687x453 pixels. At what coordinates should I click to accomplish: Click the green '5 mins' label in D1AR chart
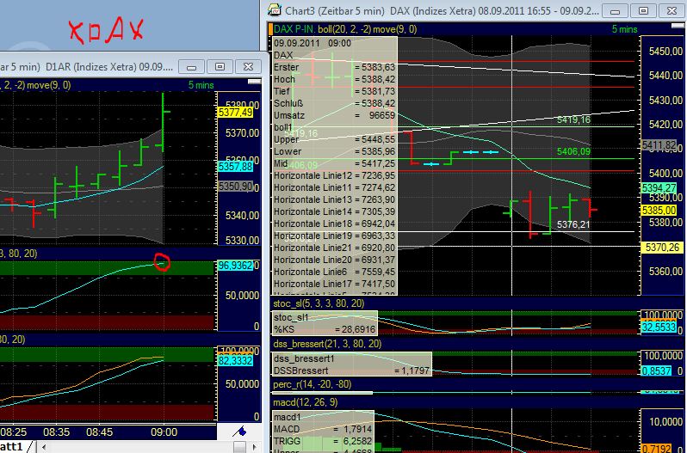pyautogui.click(x=201, y=85)
